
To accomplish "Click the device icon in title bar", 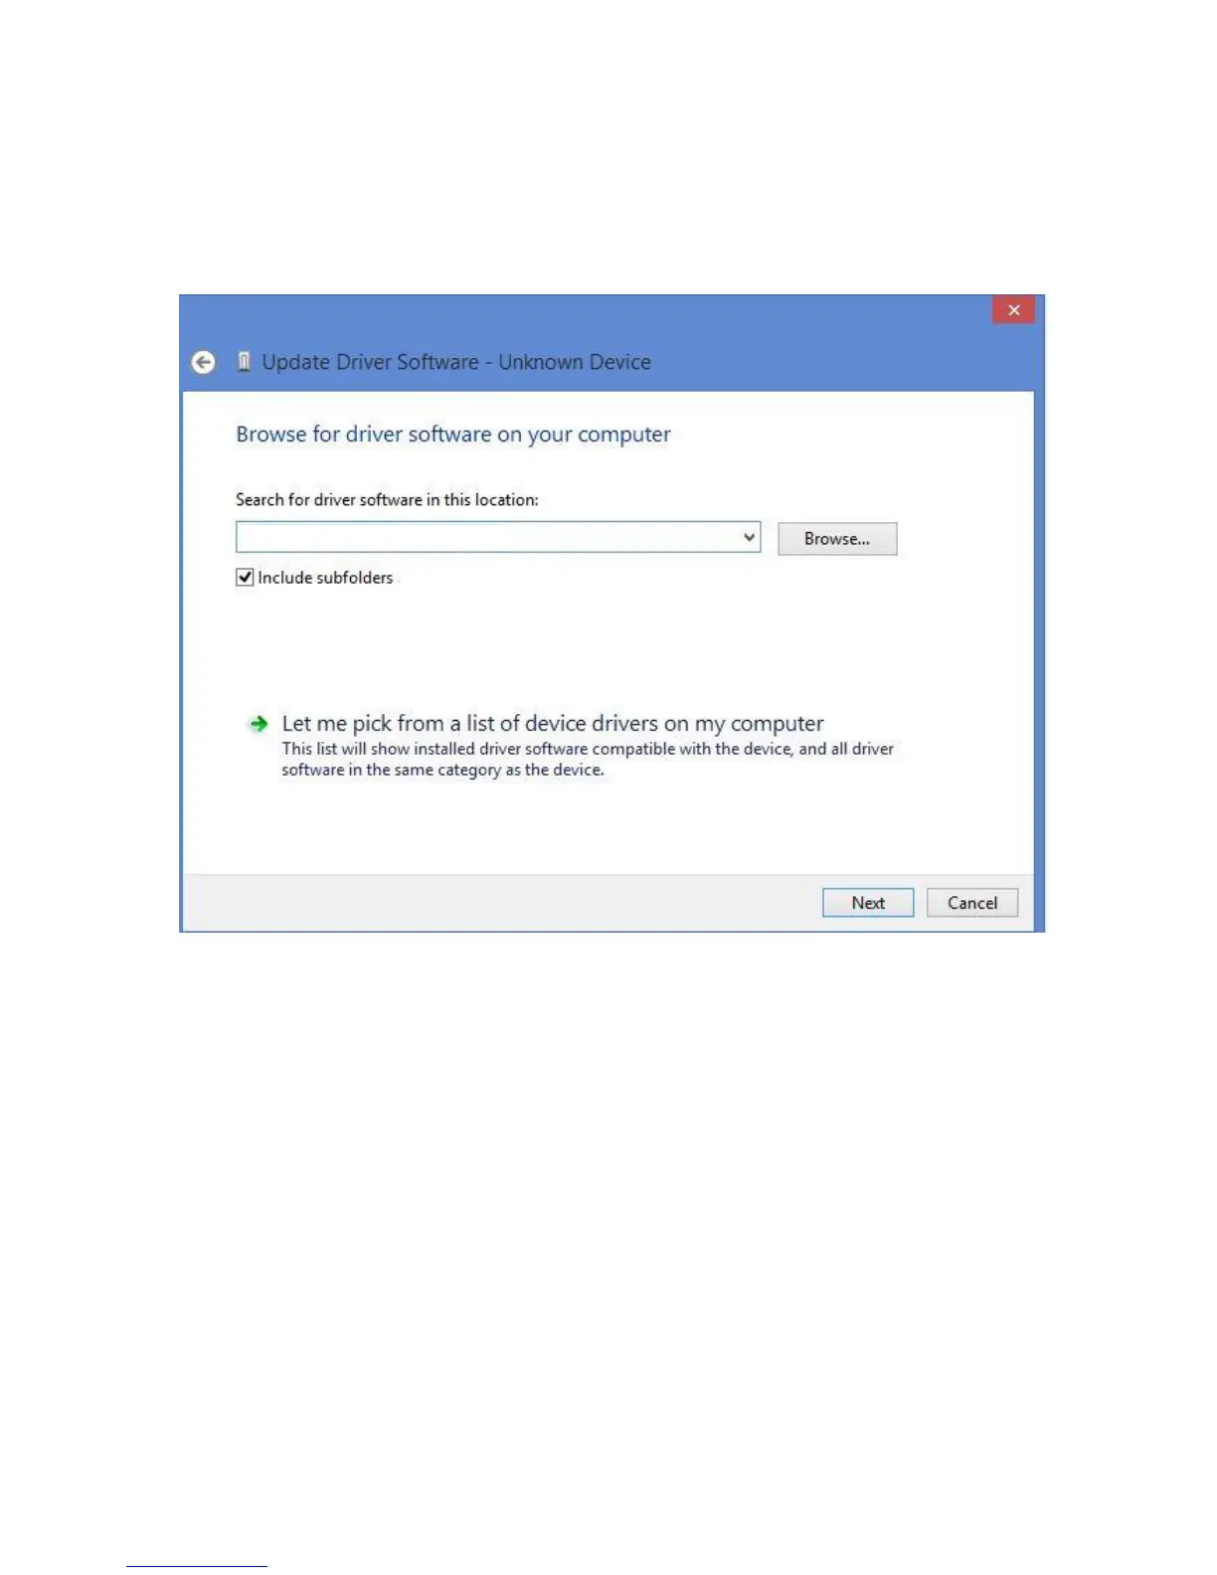I will (x=244, y=362).
